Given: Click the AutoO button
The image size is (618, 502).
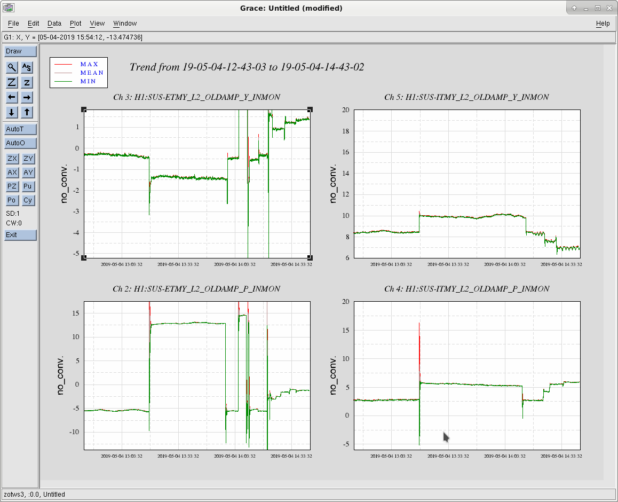Looking at the screenshot, I should coord(20,143).
